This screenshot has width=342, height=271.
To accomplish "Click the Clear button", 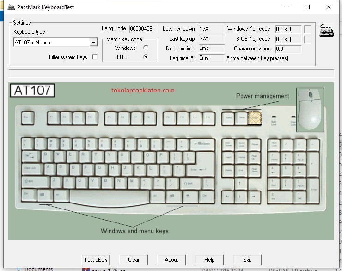I will pyautogui.click(x=134, y=260).
